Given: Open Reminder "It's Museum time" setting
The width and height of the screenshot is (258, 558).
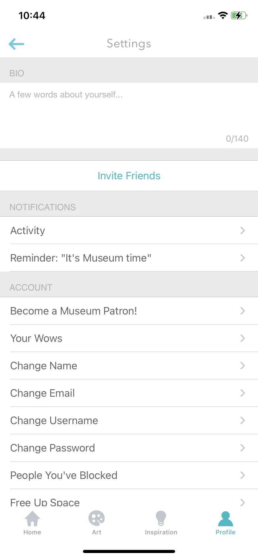Looking at the screenshot, I should coord(129,258).
